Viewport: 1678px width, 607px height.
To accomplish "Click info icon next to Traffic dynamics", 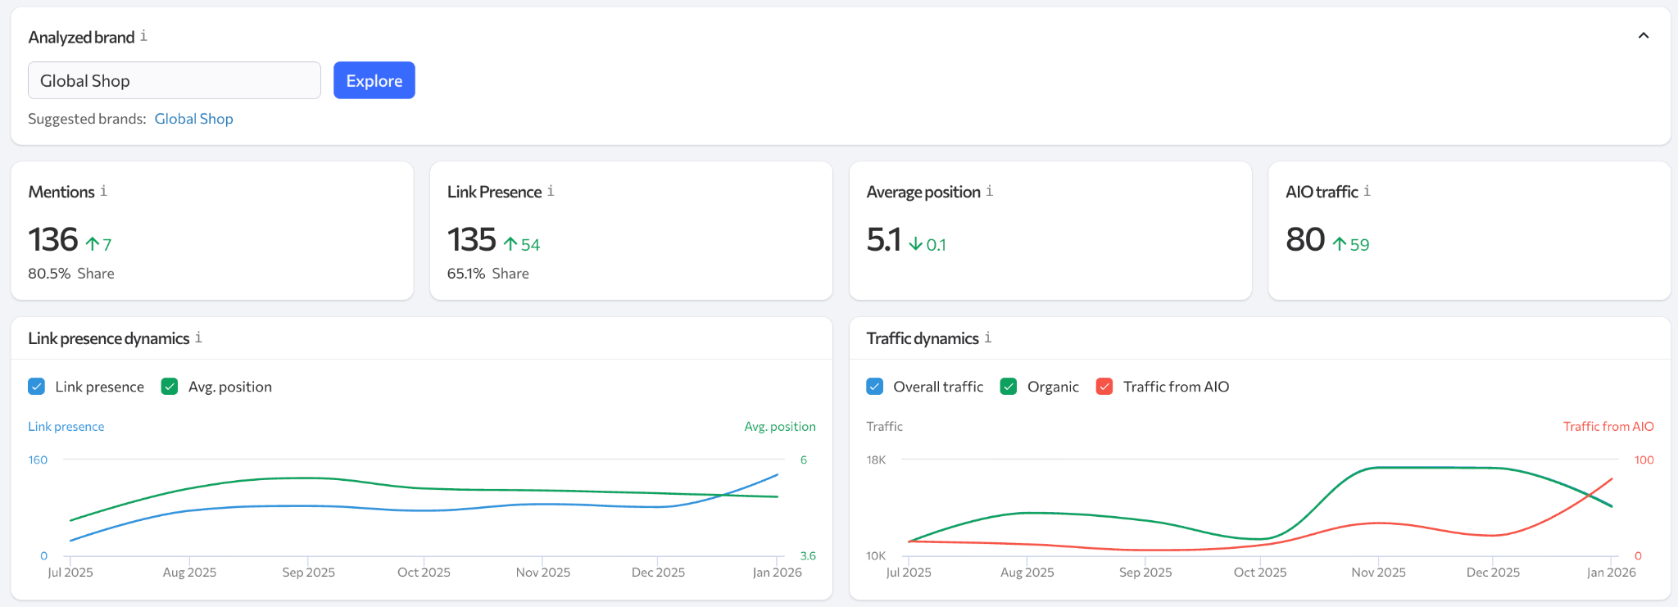I will pyautogui.click(x=987, y=337).
